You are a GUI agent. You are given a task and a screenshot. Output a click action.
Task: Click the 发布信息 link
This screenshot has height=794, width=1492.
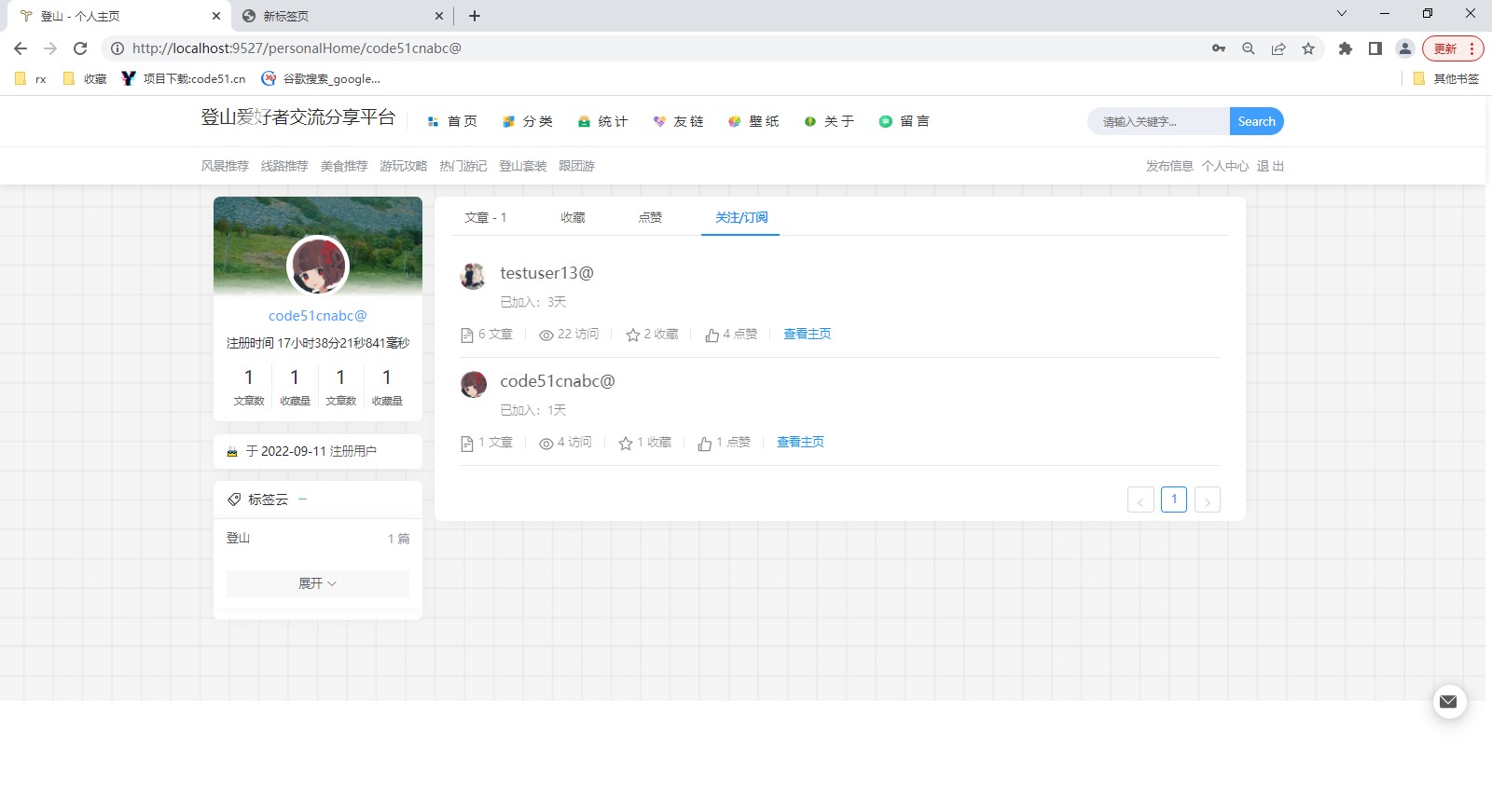point(1169,166)
